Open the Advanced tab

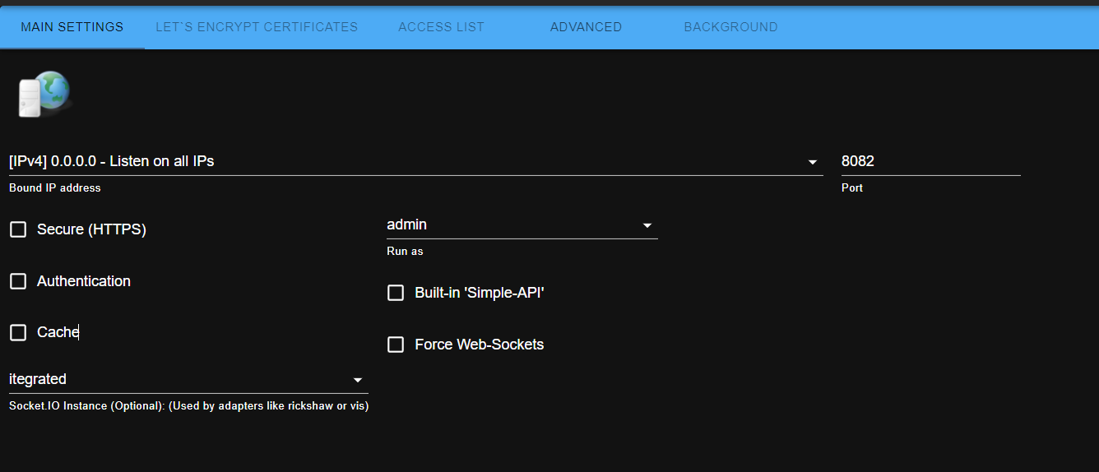586,26
